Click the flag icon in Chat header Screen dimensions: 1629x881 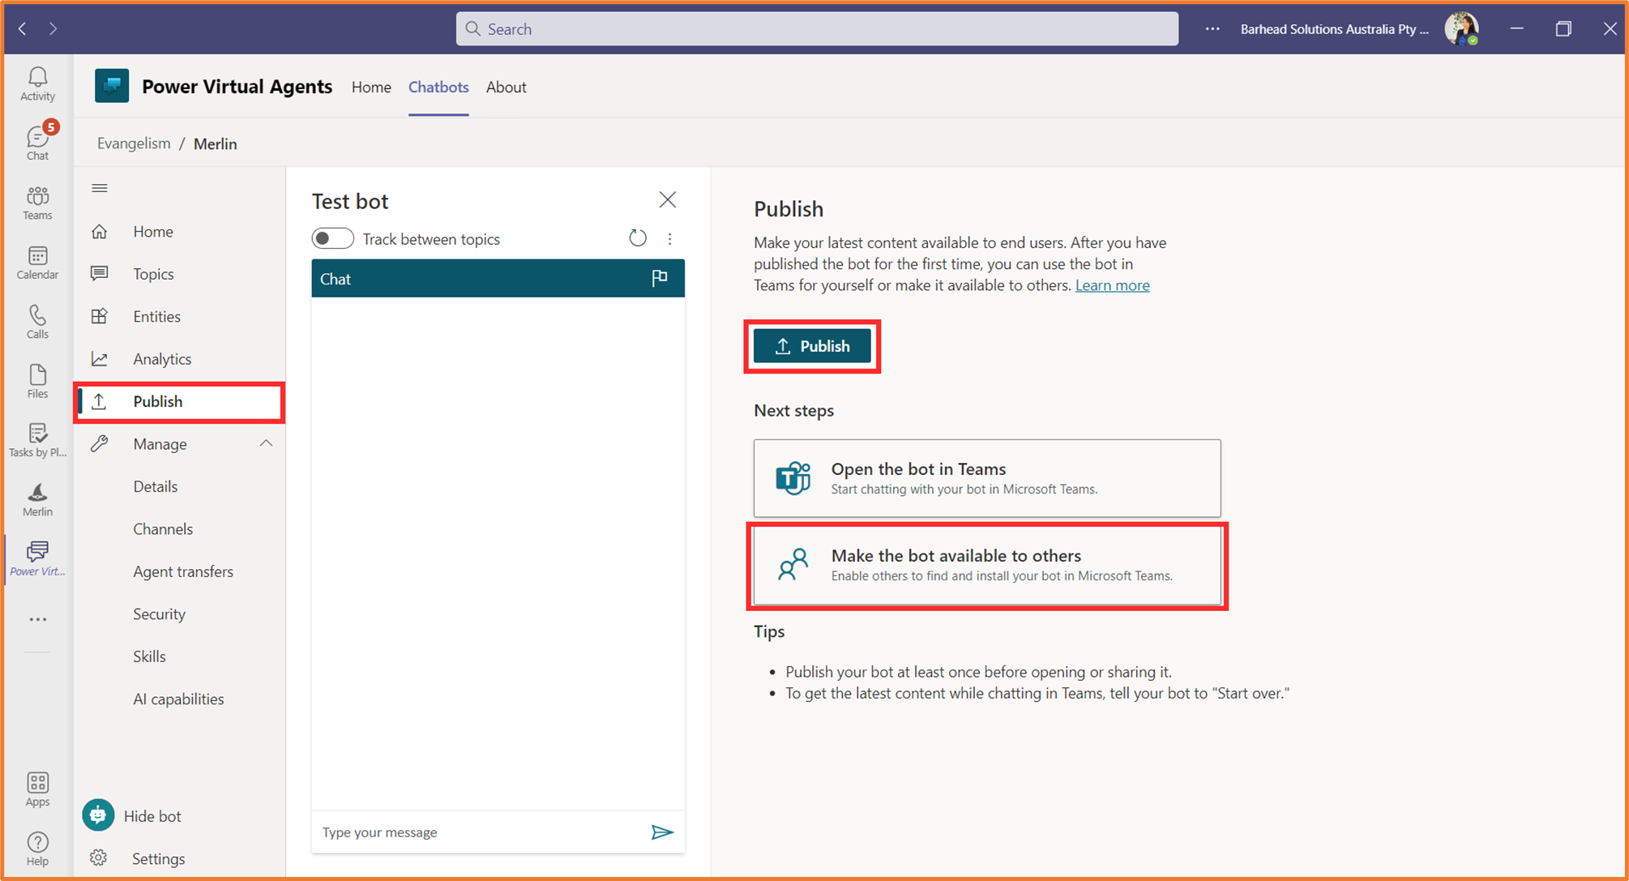point(660,279)
